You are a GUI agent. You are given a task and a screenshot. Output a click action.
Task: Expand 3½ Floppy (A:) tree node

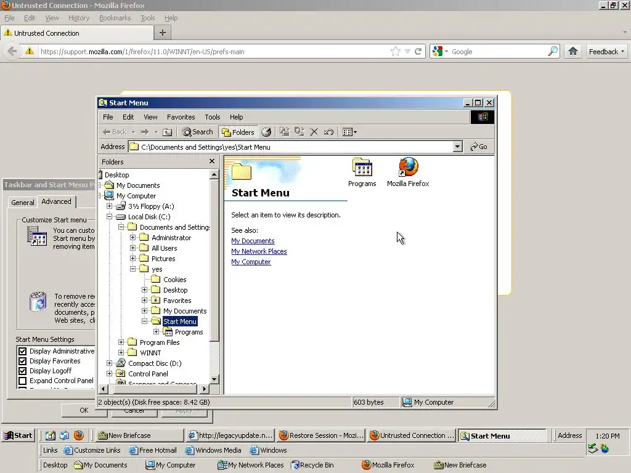click(109, 206)
